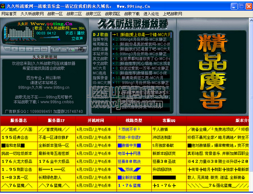The height and width of the screenshot is (194, 253).
Task: Click the green-lit equalizer icon in player
Action: coord(71,49)
